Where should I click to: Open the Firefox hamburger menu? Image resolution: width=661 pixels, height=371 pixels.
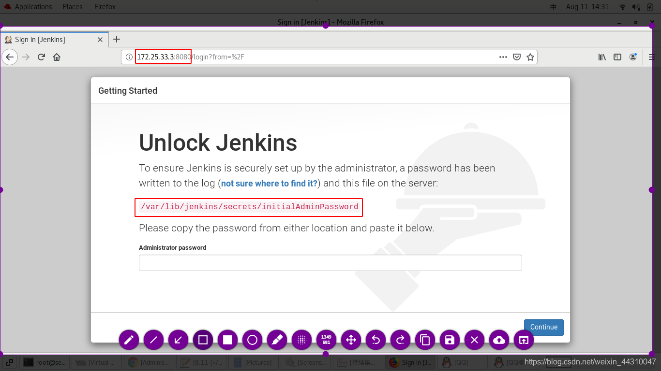point(652,57)
